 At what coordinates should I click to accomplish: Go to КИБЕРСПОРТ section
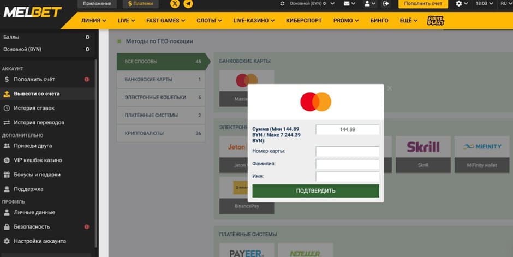coord(303,21)
